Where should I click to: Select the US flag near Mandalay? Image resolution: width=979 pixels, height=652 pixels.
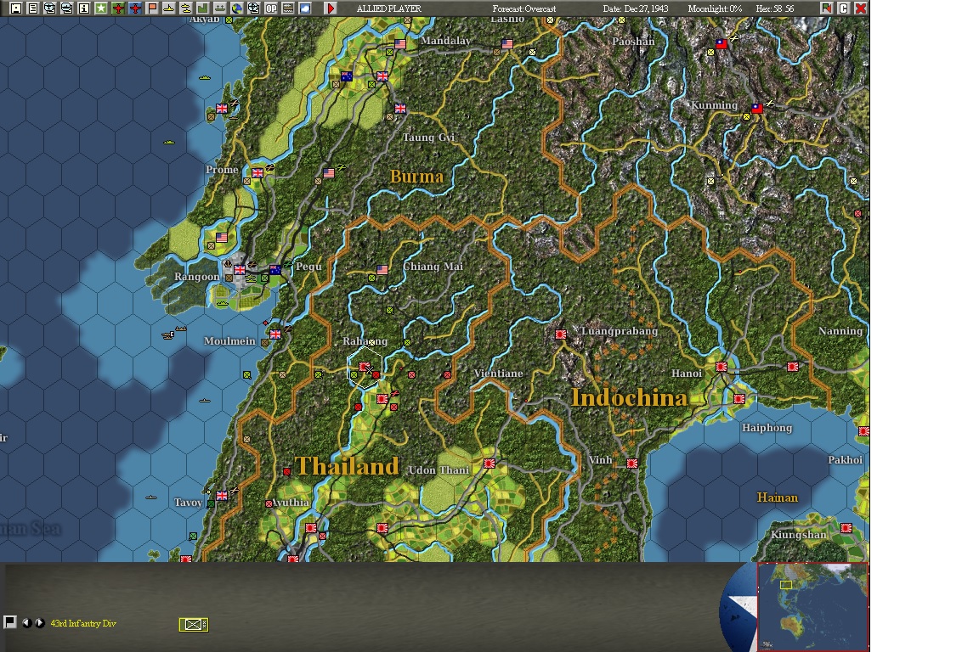(400, 44)
